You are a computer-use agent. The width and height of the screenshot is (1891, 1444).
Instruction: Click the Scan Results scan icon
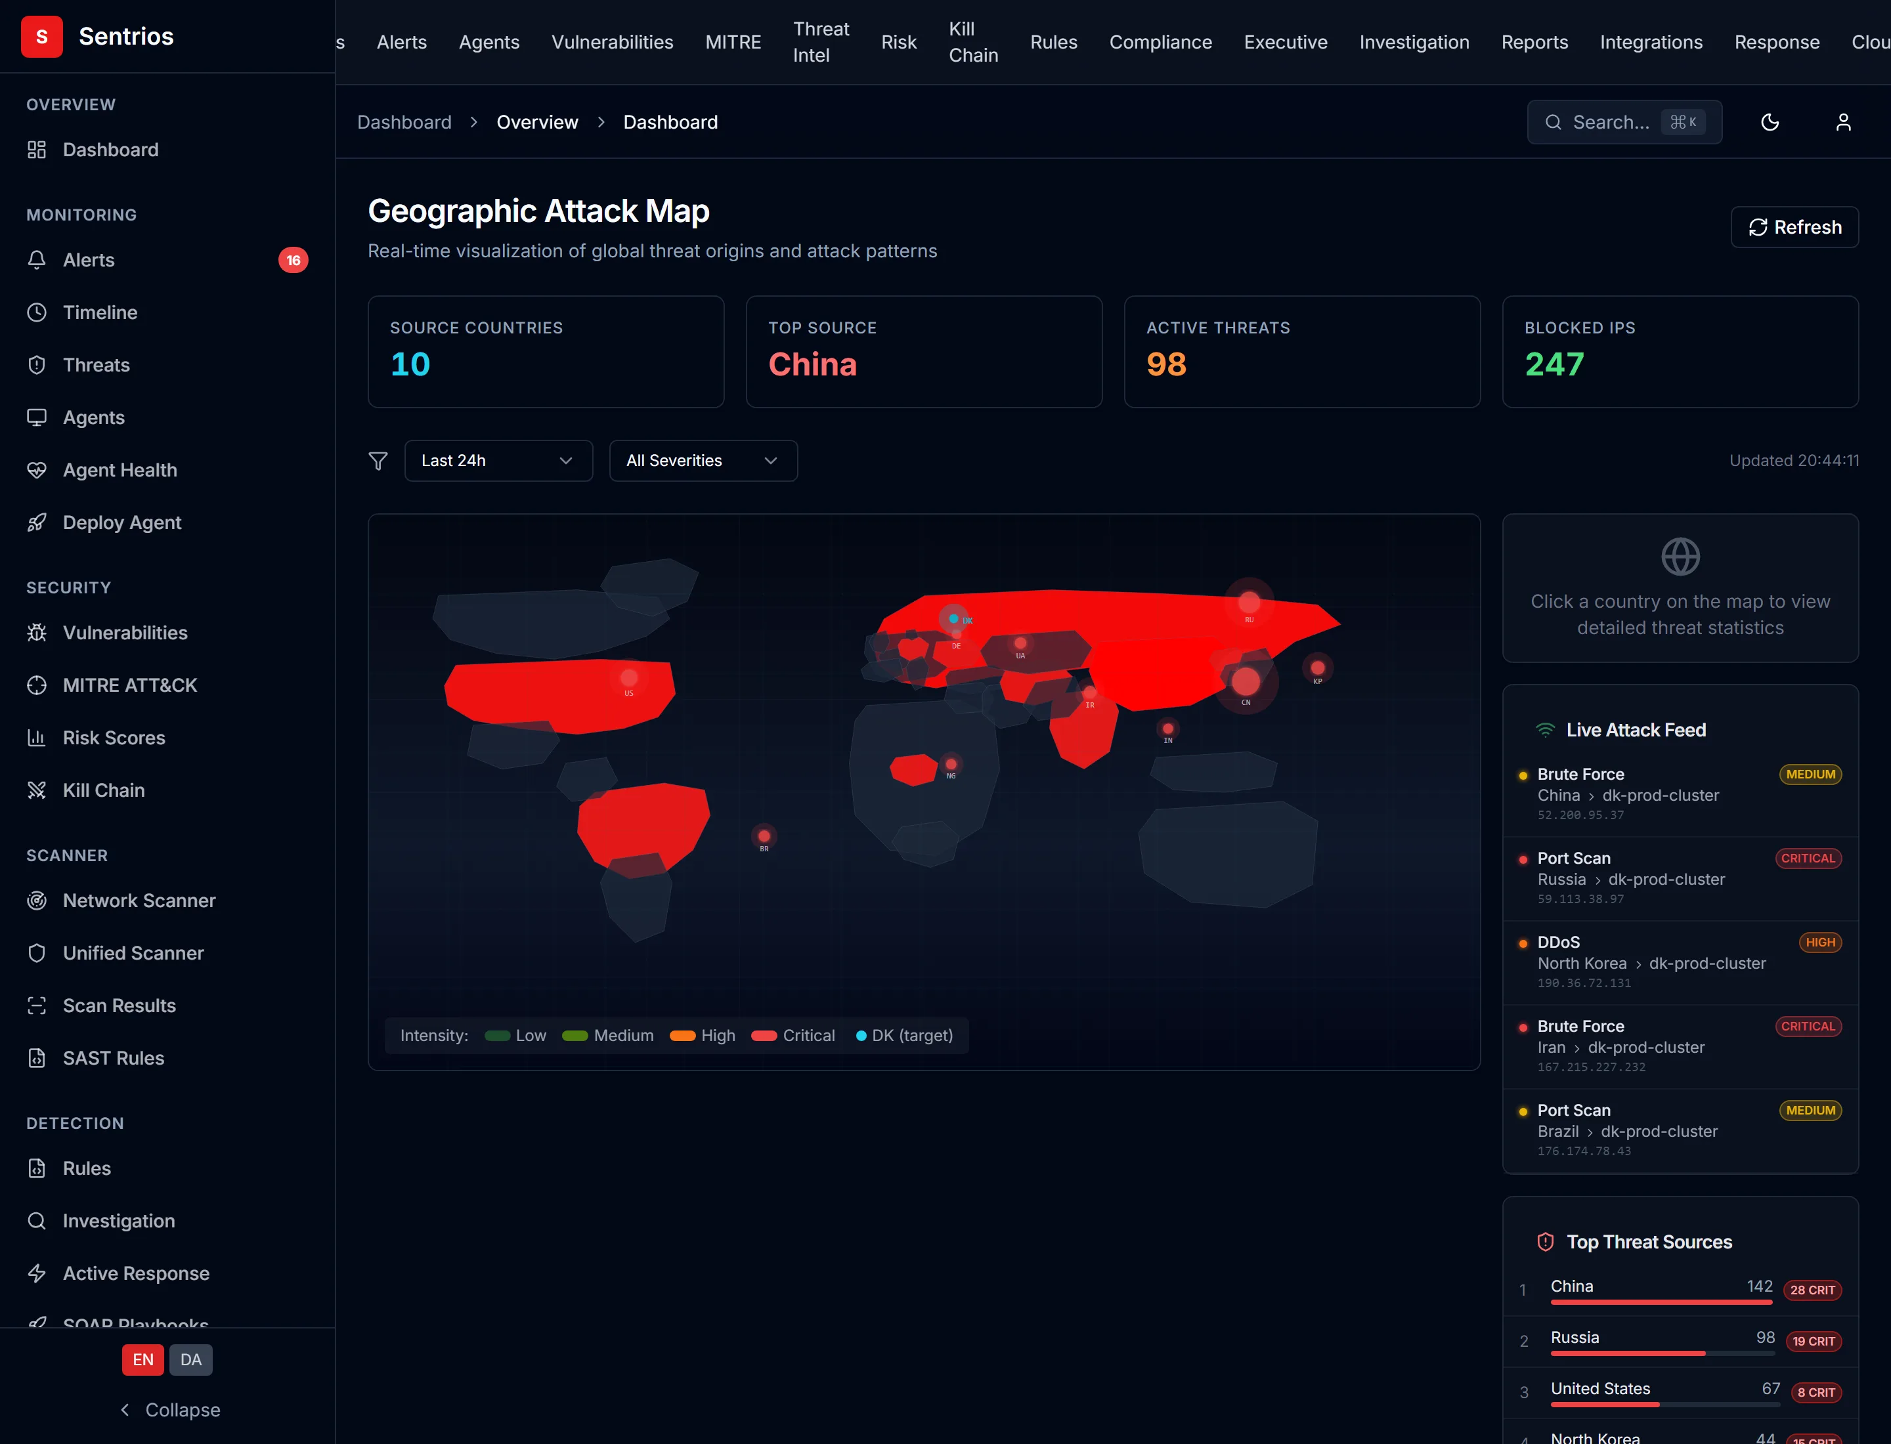click(x=36, y=1006)
